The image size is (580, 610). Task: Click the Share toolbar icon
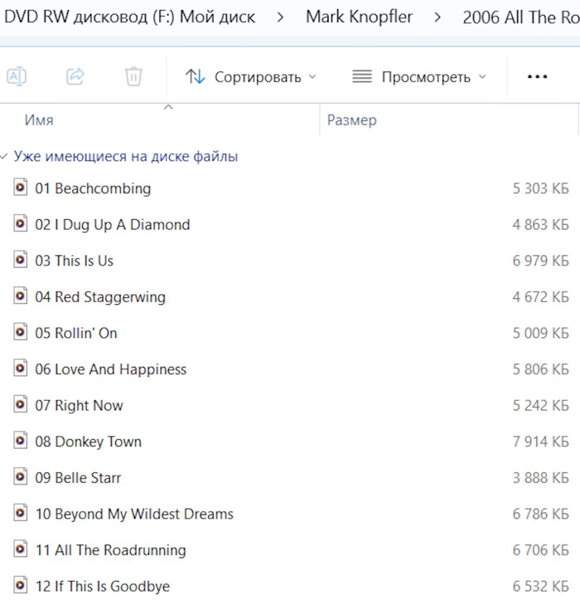click(x=75, y=76)
